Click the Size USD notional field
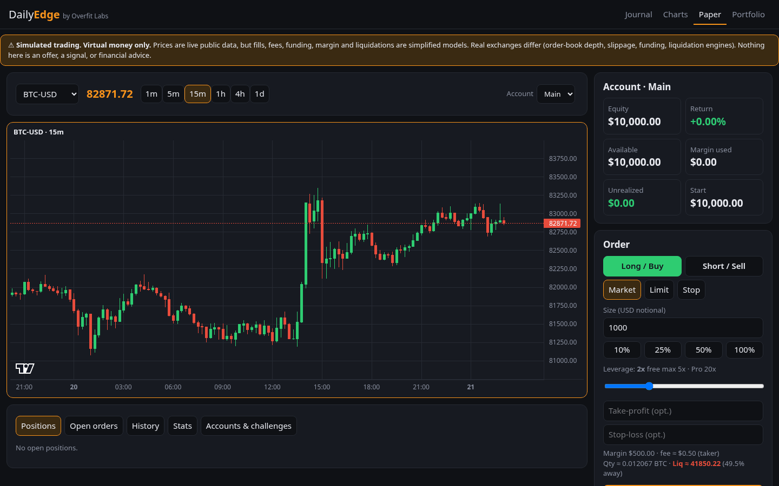 [683, 328]
